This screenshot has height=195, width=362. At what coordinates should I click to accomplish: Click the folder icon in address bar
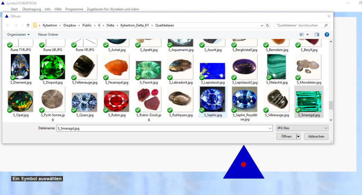35,25
